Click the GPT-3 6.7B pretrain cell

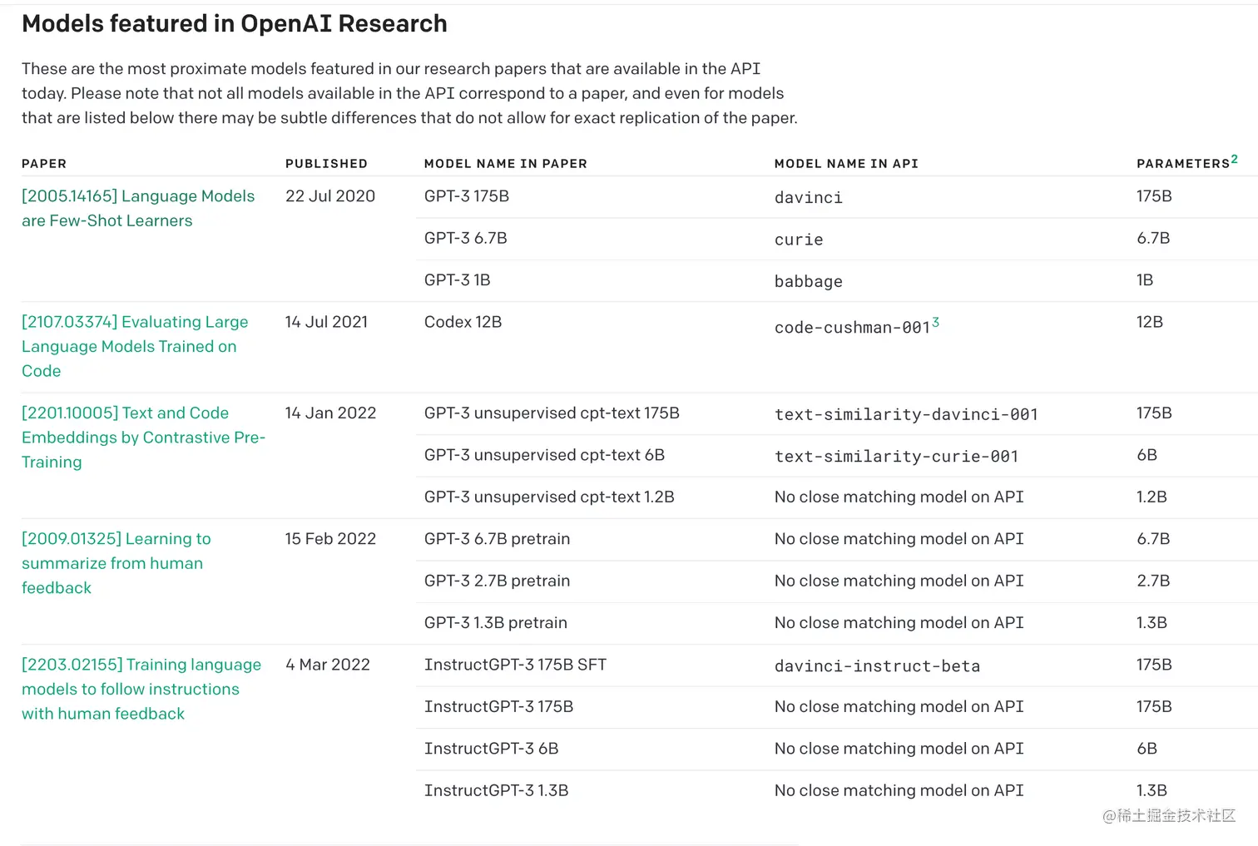pyautogui.click(x=498, y=539)
